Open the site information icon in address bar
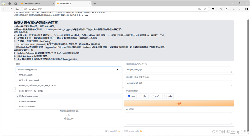The image size is (250, 136). click(x=25, y=9)
